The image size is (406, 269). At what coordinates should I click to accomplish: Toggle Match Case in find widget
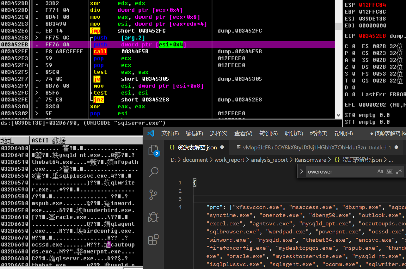[x=380, y=171]
